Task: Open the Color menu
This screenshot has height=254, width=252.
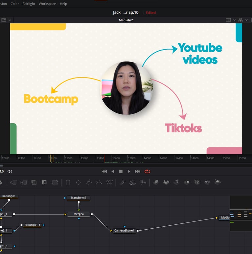Action: coord(14,4)
